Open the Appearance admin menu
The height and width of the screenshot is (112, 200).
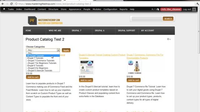[75, 9]
